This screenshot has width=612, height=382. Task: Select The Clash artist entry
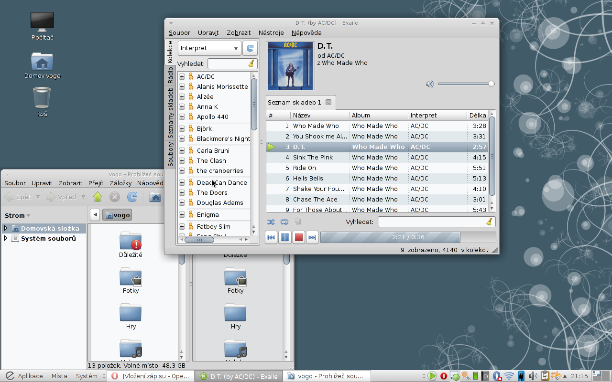point(211,161)
